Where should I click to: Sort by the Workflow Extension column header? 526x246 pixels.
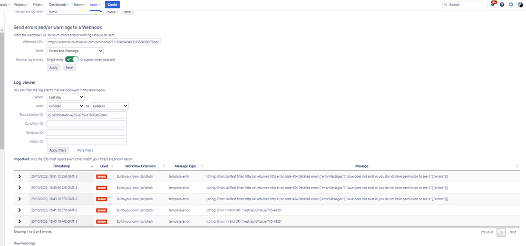[140, 166]
